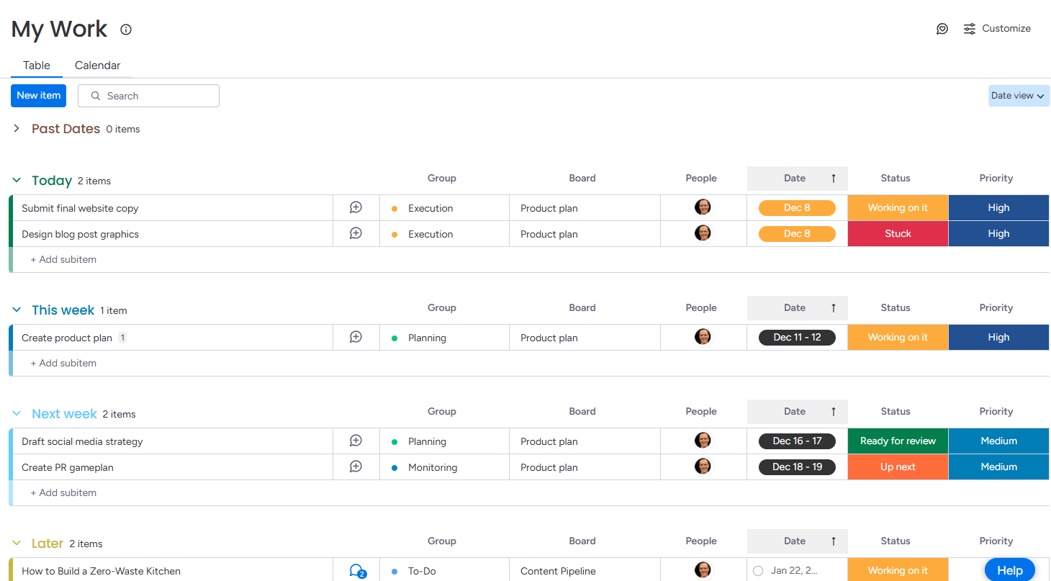The height and width of the screenshot is (581, 1051).
Task: Click the magnifier icon in the search bar
Action: (96, 96)
